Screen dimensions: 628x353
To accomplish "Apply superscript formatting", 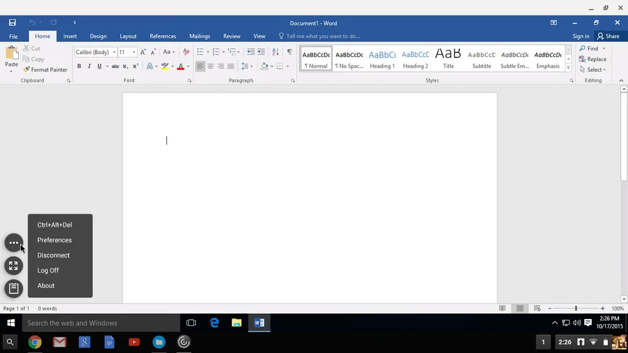I will pyautogui.click(x=136, y=66).
